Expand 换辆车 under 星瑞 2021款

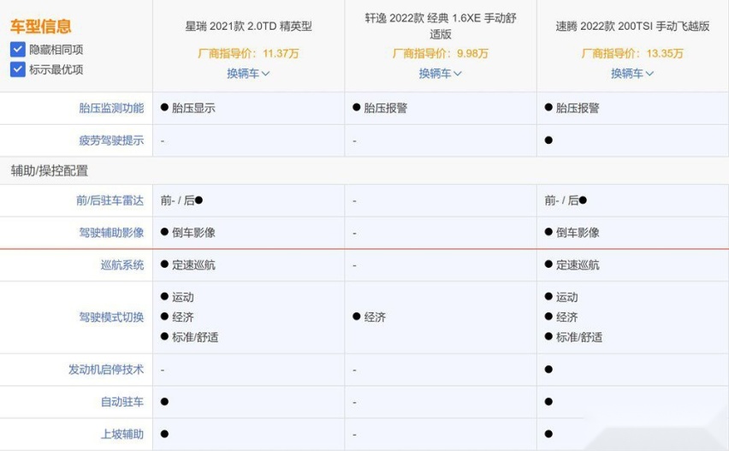[x=248, y=74]
